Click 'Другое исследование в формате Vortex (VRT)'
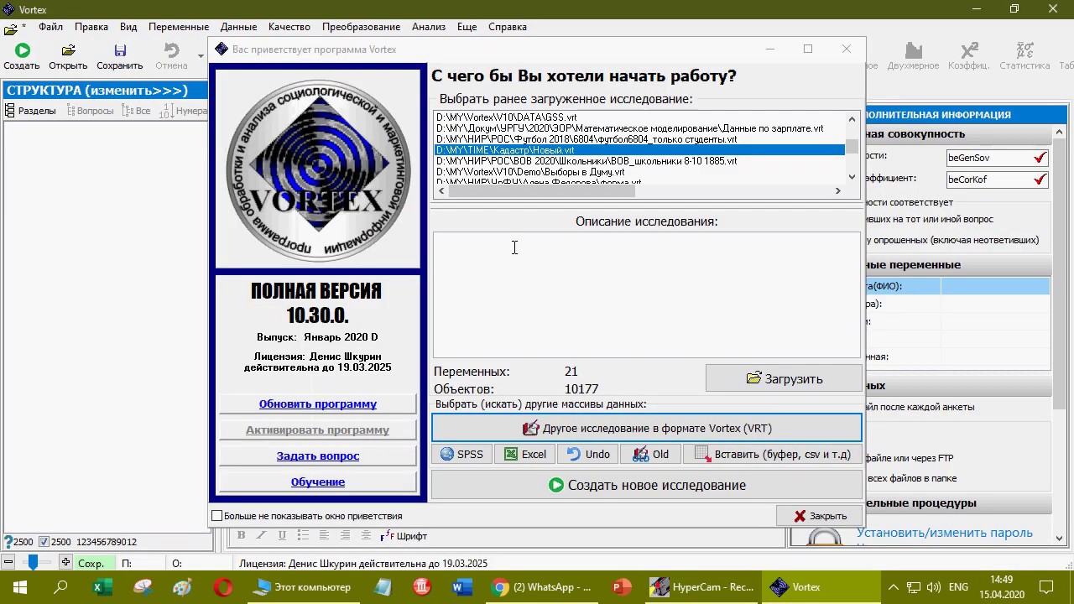The height and width of the screenshot is (604, 1074). point(647,428)
